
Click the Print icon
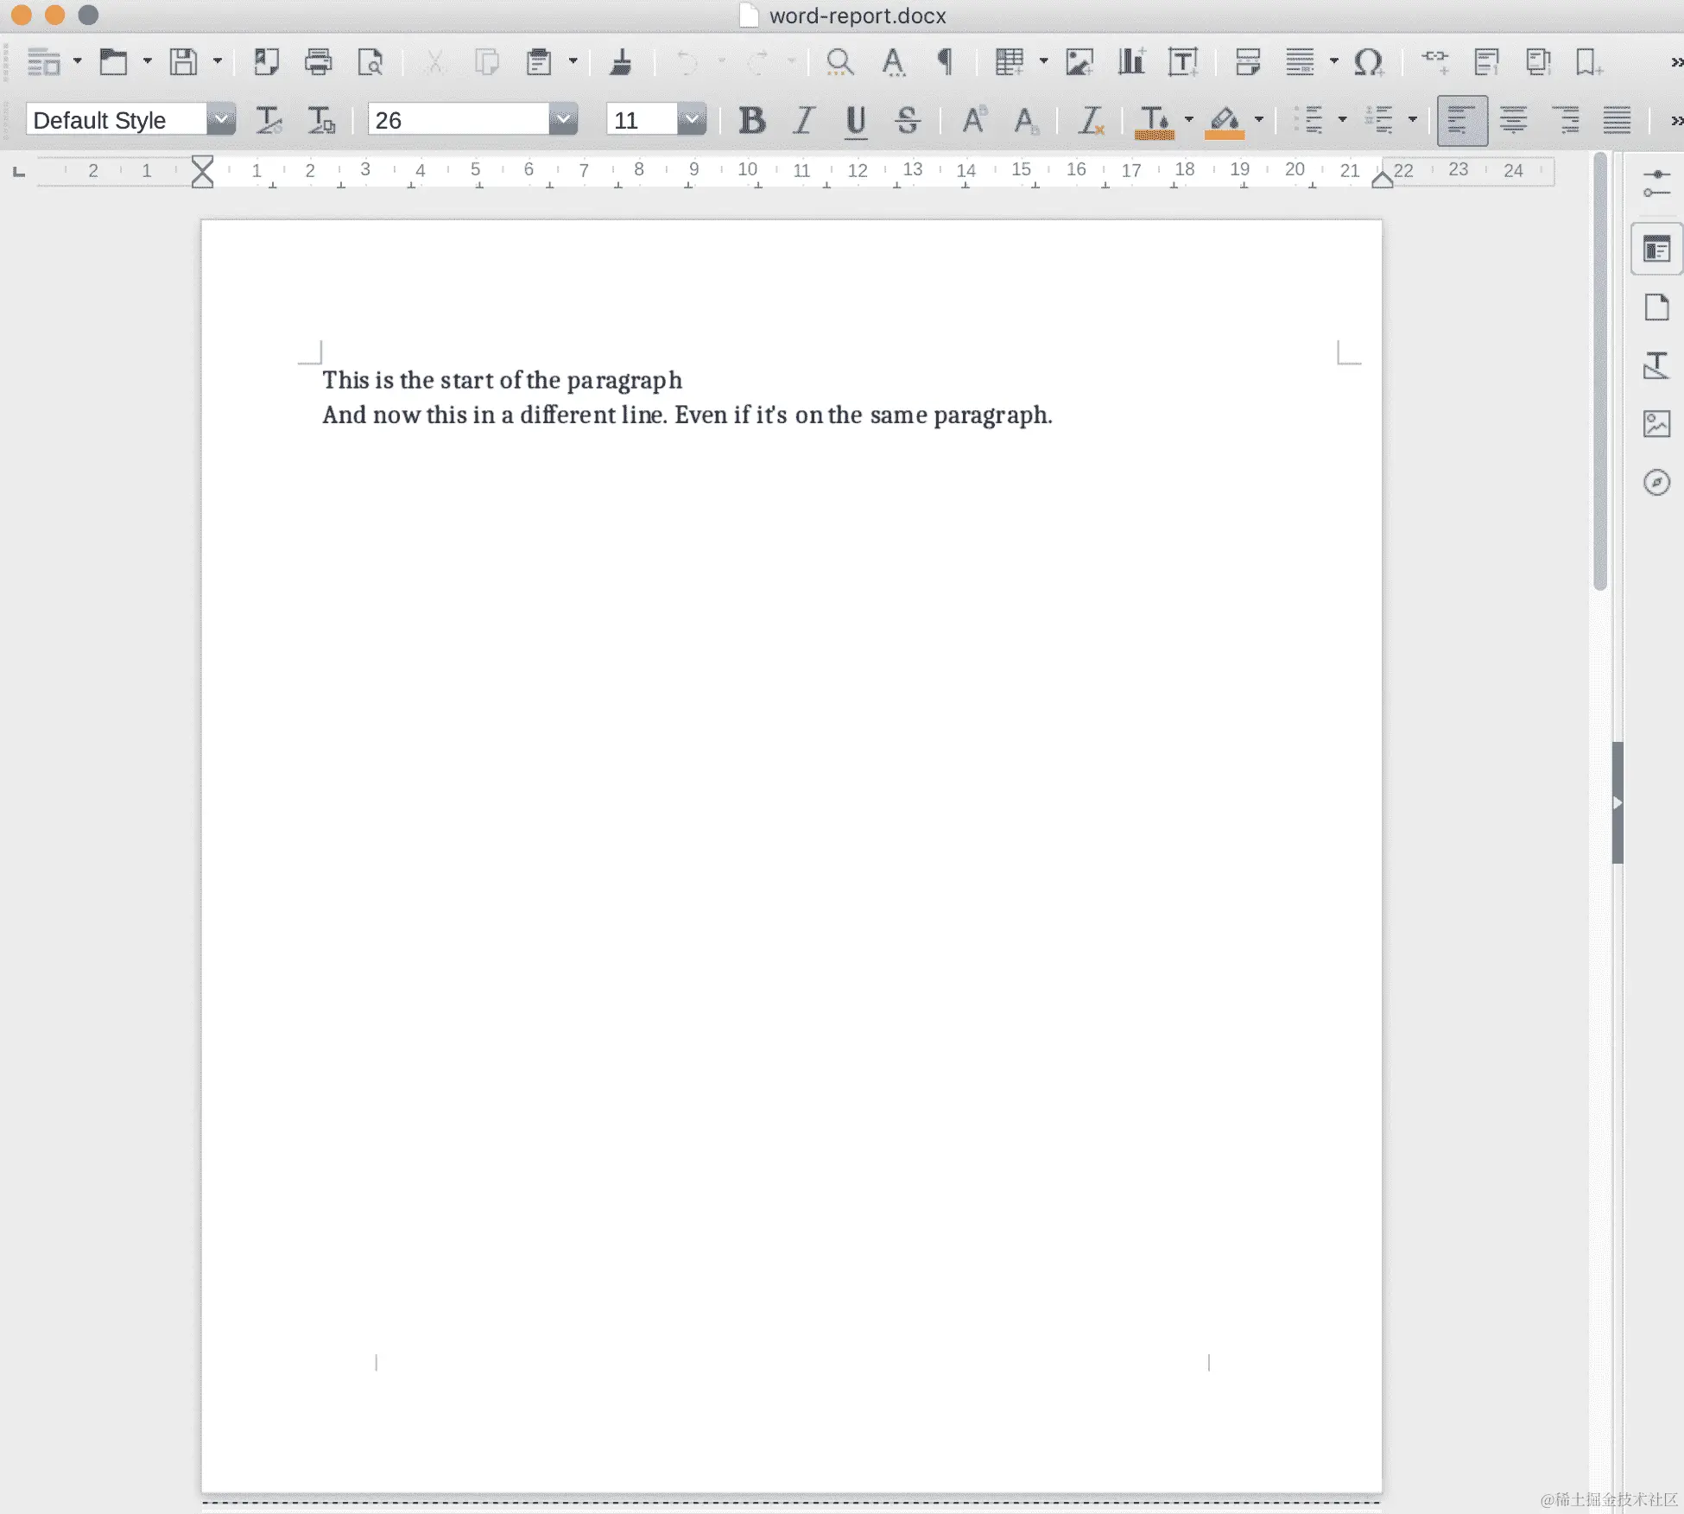coord(319,62)
